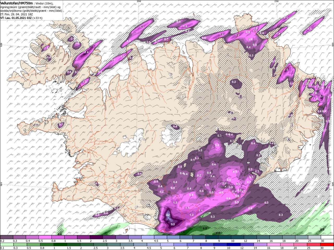
Task: Click the upper-row light blue swatch labeled 4
Action: [x=147, y=237]
